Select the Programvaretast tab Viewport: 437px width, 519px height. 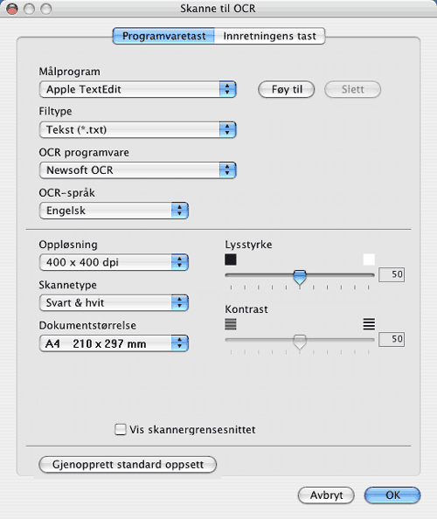point(164,36)
